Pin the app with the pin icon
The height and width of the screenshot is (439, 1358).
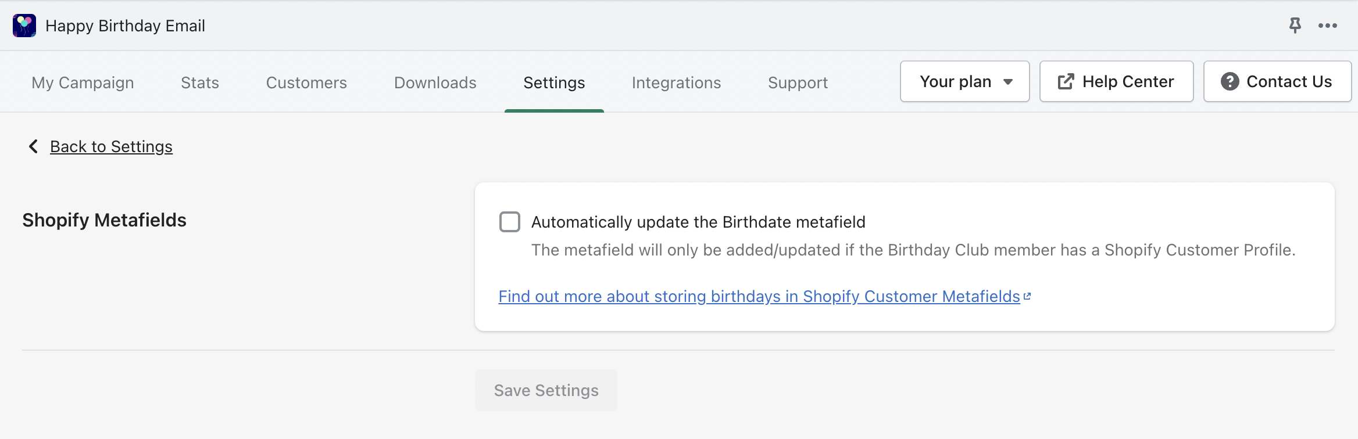1295,25
